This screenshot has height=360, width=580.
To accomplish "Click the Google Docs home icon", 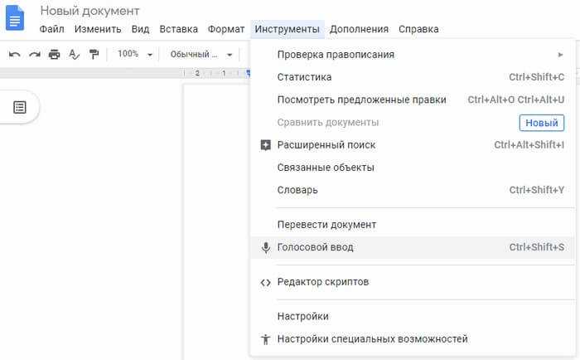I will (15, 18).
